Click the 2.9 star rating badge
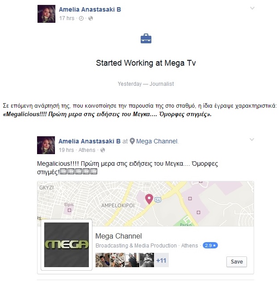 click(x=210, y=245)
